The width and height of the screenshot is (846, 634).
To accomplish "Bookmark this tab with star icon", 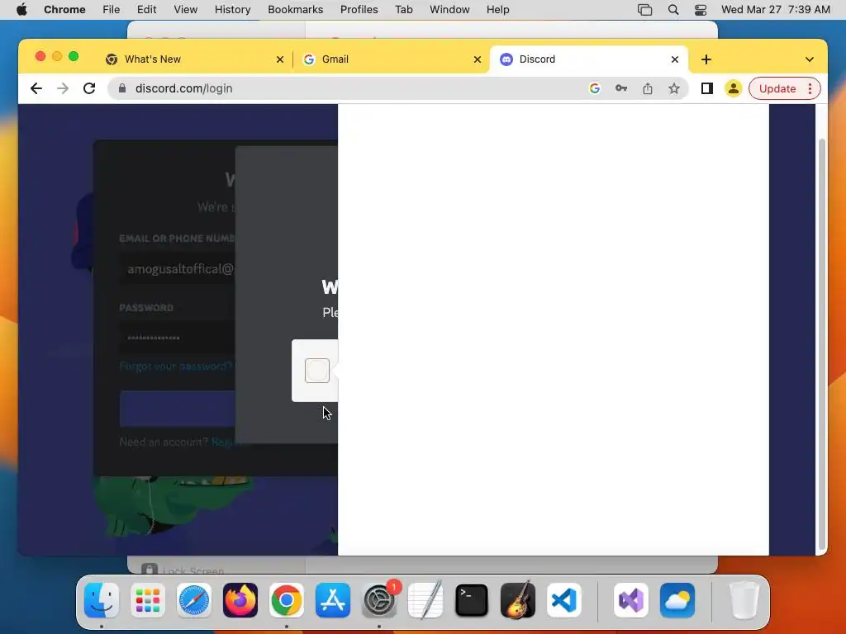I will click(674, 88).
